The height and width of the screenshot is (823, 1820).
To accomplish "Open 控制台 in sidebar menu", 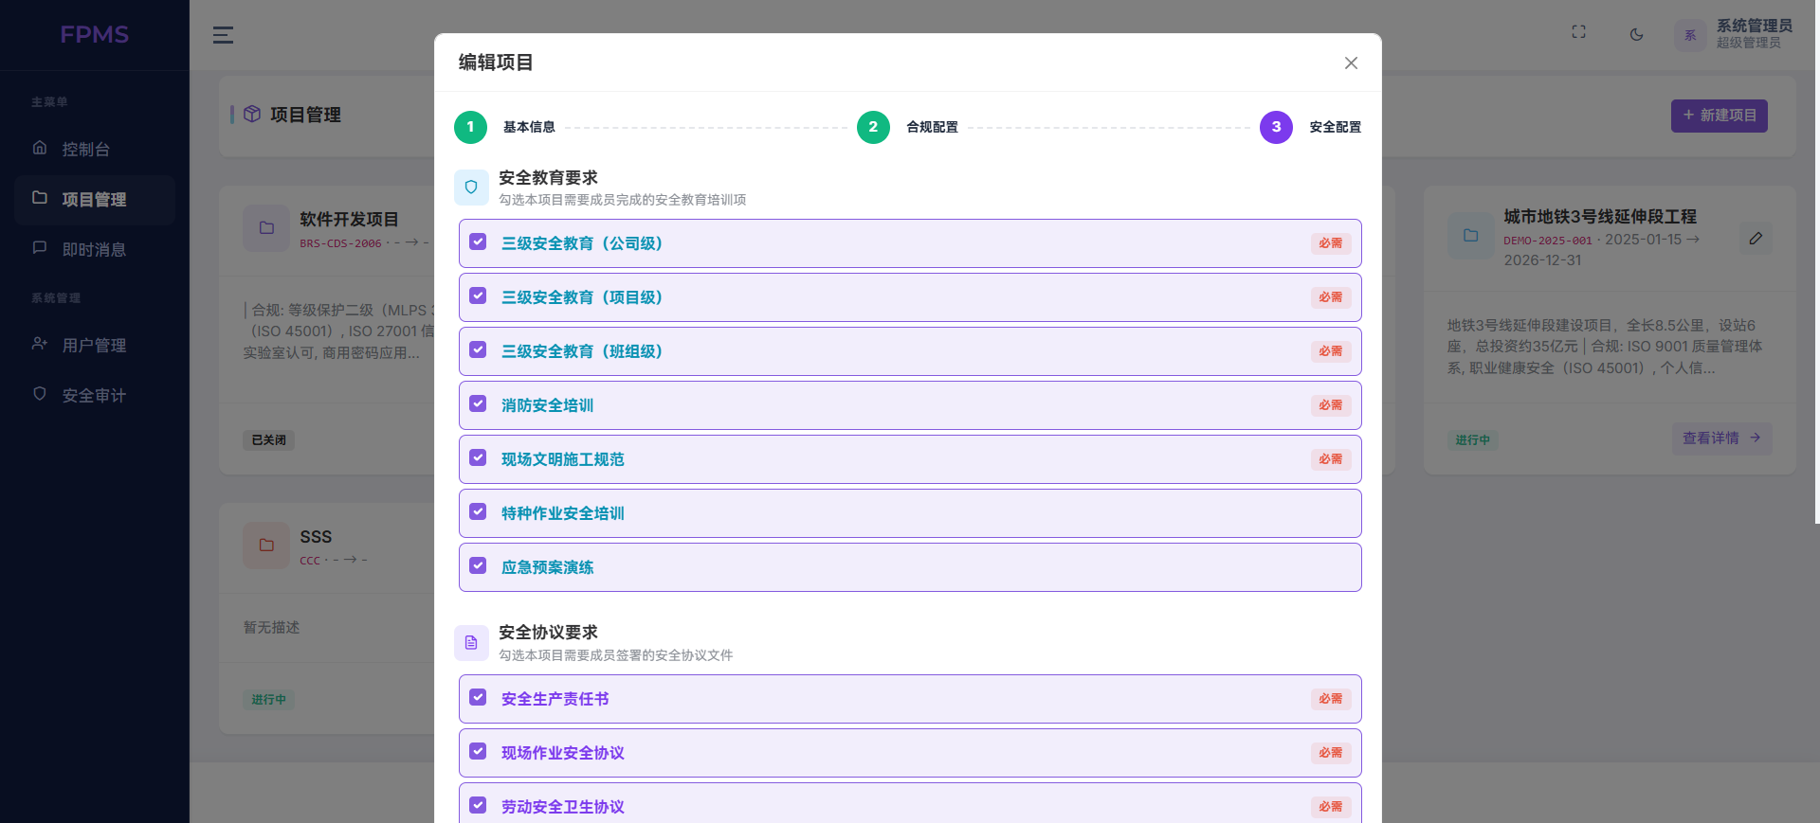I will [86, 149].
